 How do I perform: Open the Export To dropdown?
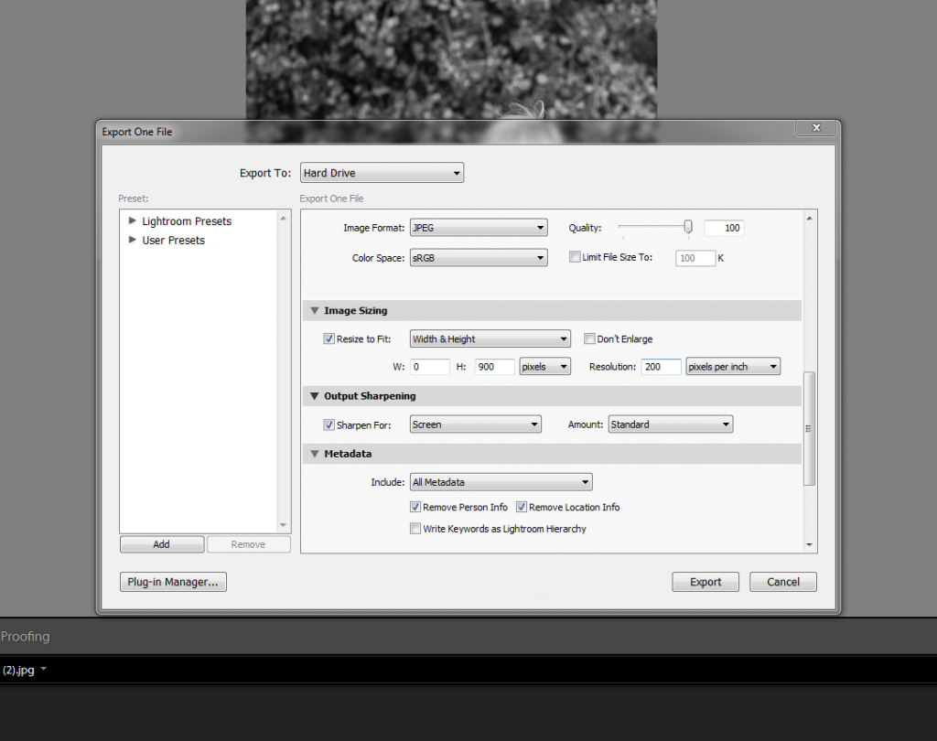click(x=382, y=173)
